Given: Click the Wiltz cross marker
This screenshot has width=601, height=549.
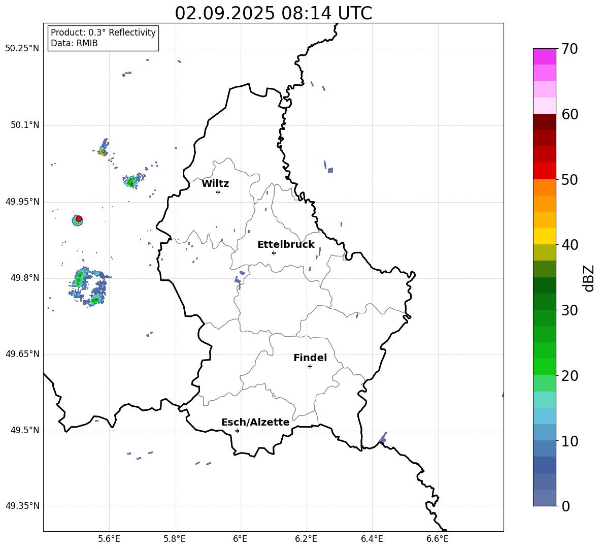Looking at the screenshot, I should tap(218, 192).
